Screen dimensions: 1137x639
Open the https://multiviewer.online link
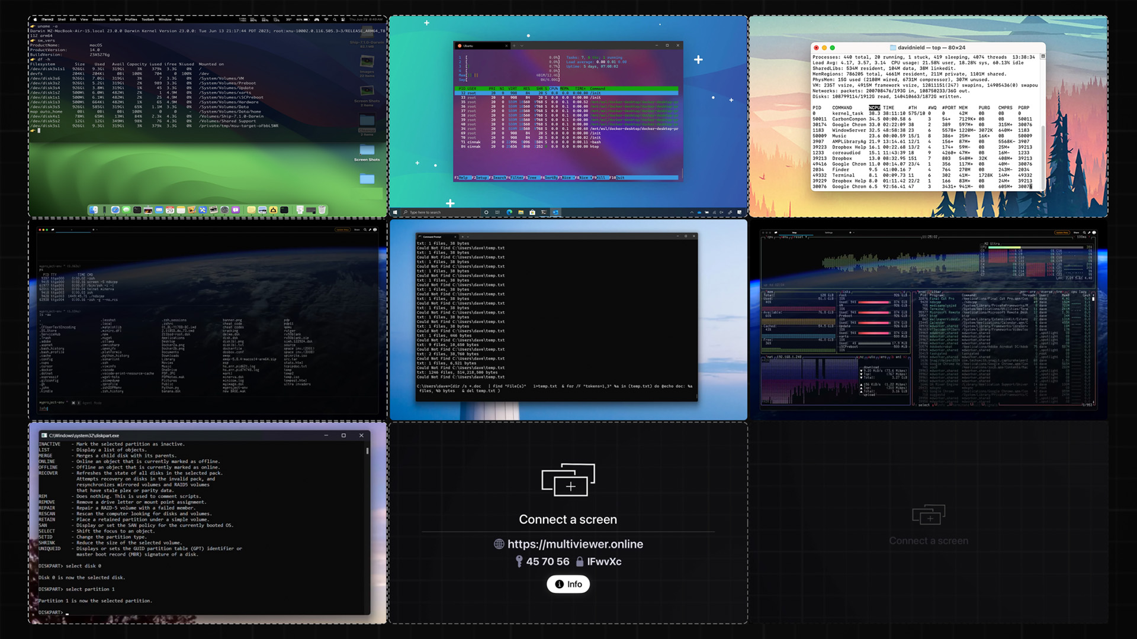tap(575, 544)
